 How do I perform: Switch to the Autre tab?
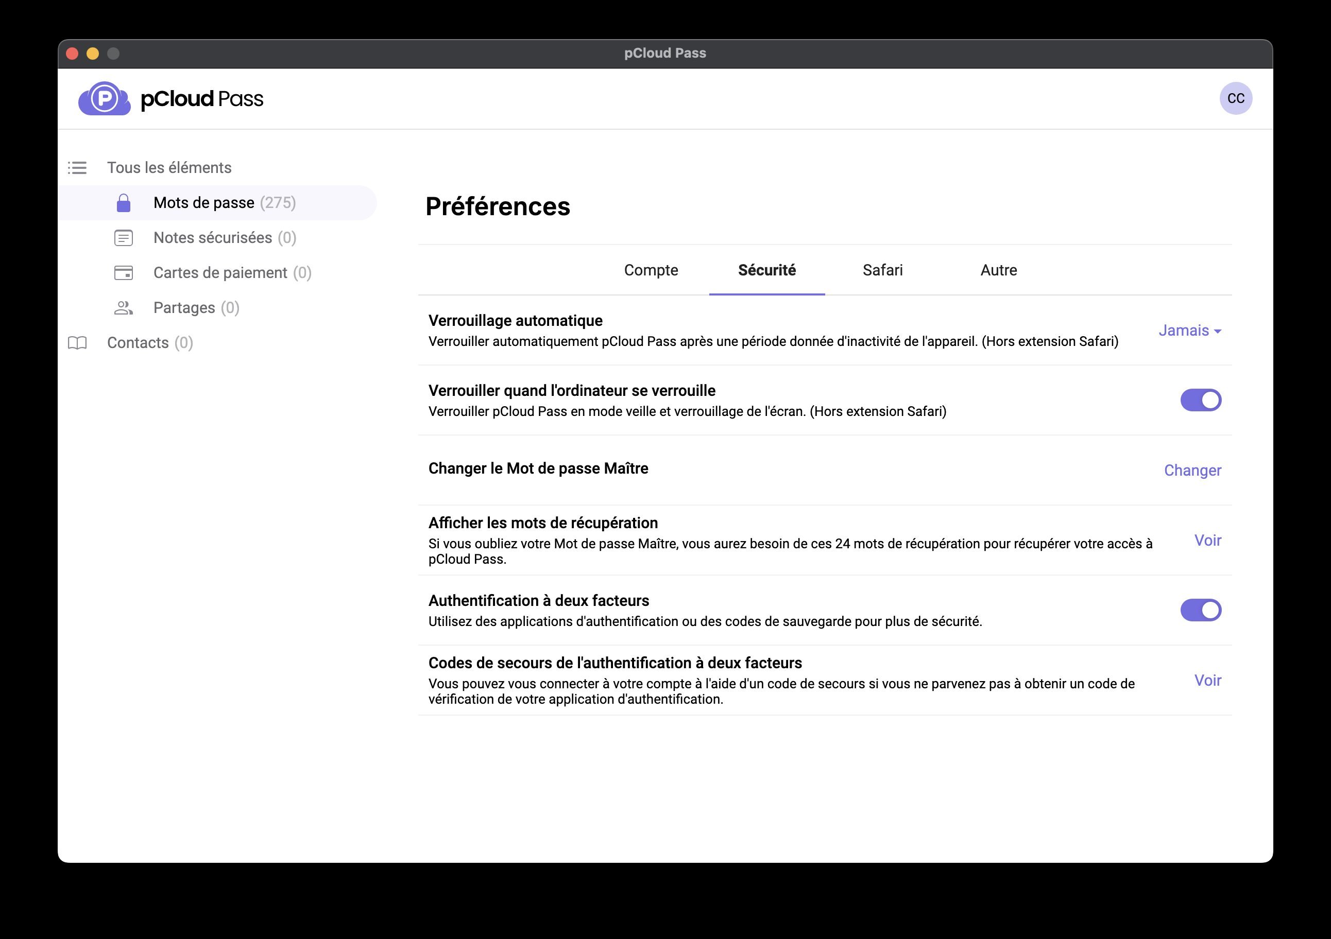click(998, 270)
